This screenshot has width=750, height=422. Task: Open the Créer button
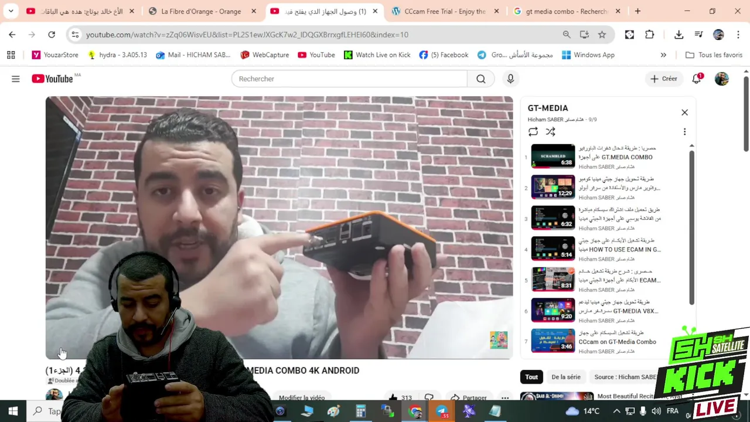click(x=663, y=79)
